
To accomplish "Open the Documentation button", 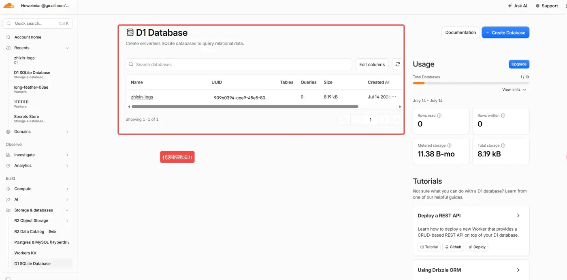I will point(460,32).
